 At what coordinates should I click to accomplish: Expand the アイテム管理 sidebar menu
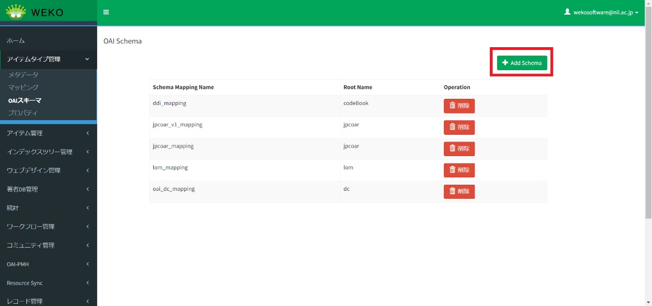(x=48, y=133)
